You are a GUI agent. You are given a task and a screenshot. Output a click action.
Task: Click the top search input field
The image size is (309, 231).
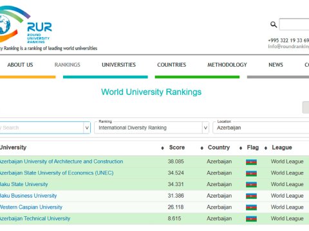click(294, 24)
